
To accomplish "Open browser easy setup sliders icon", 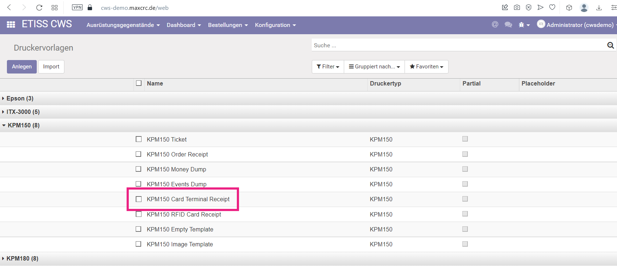I will (614, 7).
